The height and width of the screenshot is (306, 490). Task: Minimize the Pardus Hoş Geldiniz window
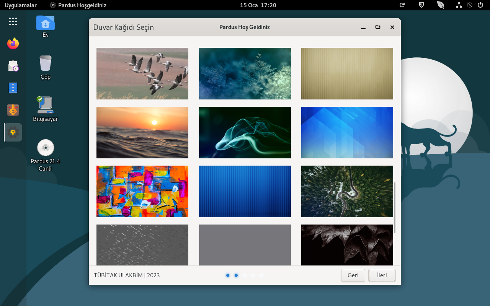tap(363, 28)
